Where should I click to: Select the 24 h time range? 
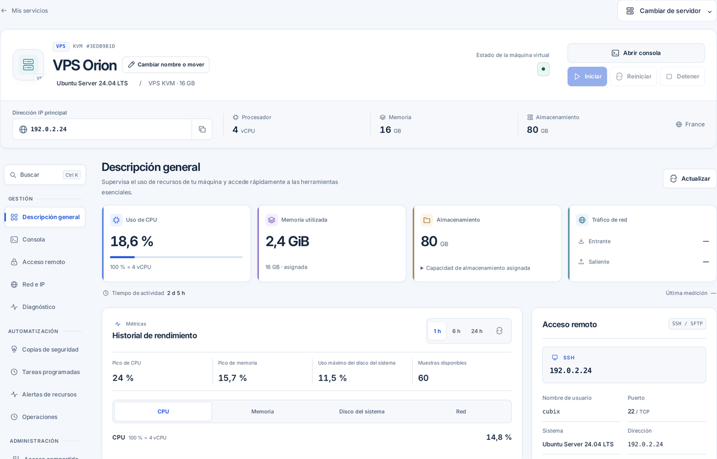point(477,331)
